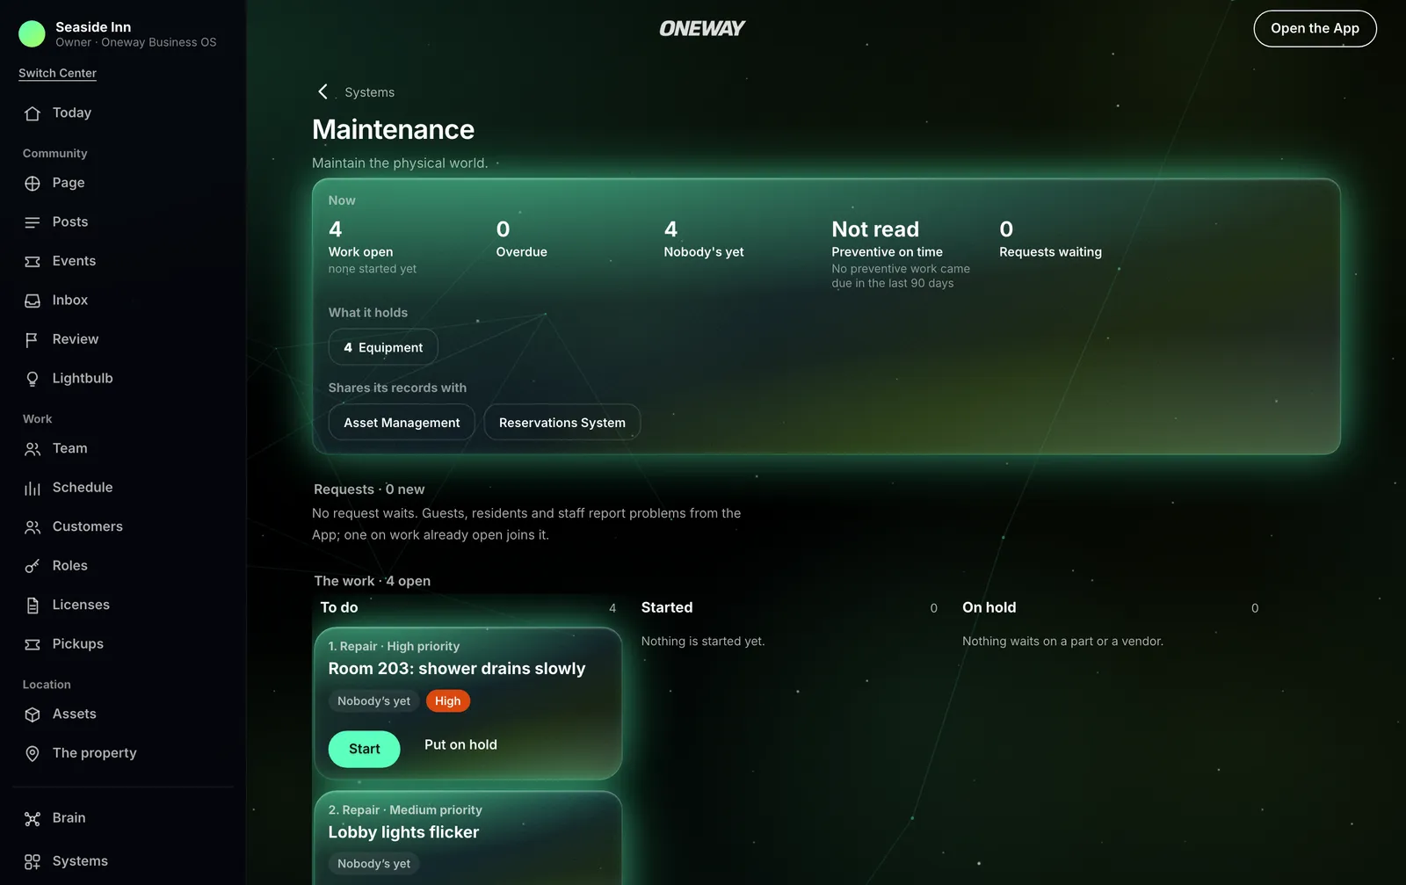This screenshot has height=885, width=1406.
Task: Click the 0 Requests waiting stat
Action: point(1050,239)
